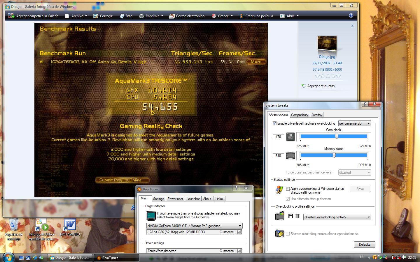Toggle Use alternate startup daemon checkbox

tap(288, 199)
